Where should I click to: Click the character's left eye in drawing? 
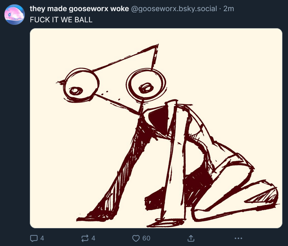click(81, 85)
